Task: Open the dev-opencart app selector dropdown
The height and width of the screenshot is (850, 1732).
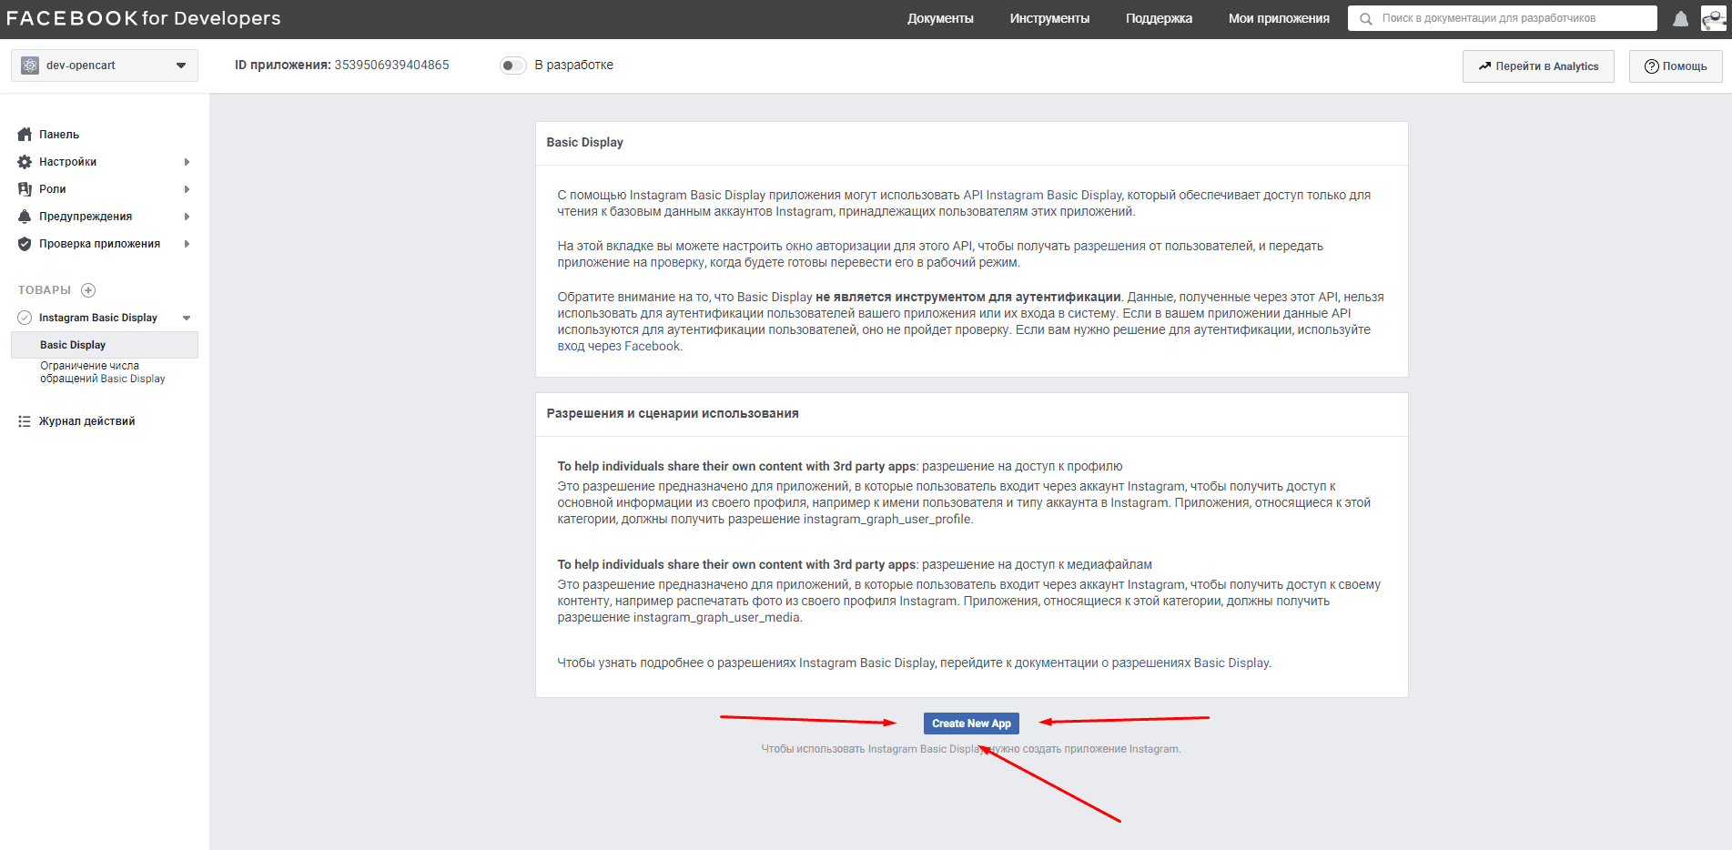Action: pos(105,66)
